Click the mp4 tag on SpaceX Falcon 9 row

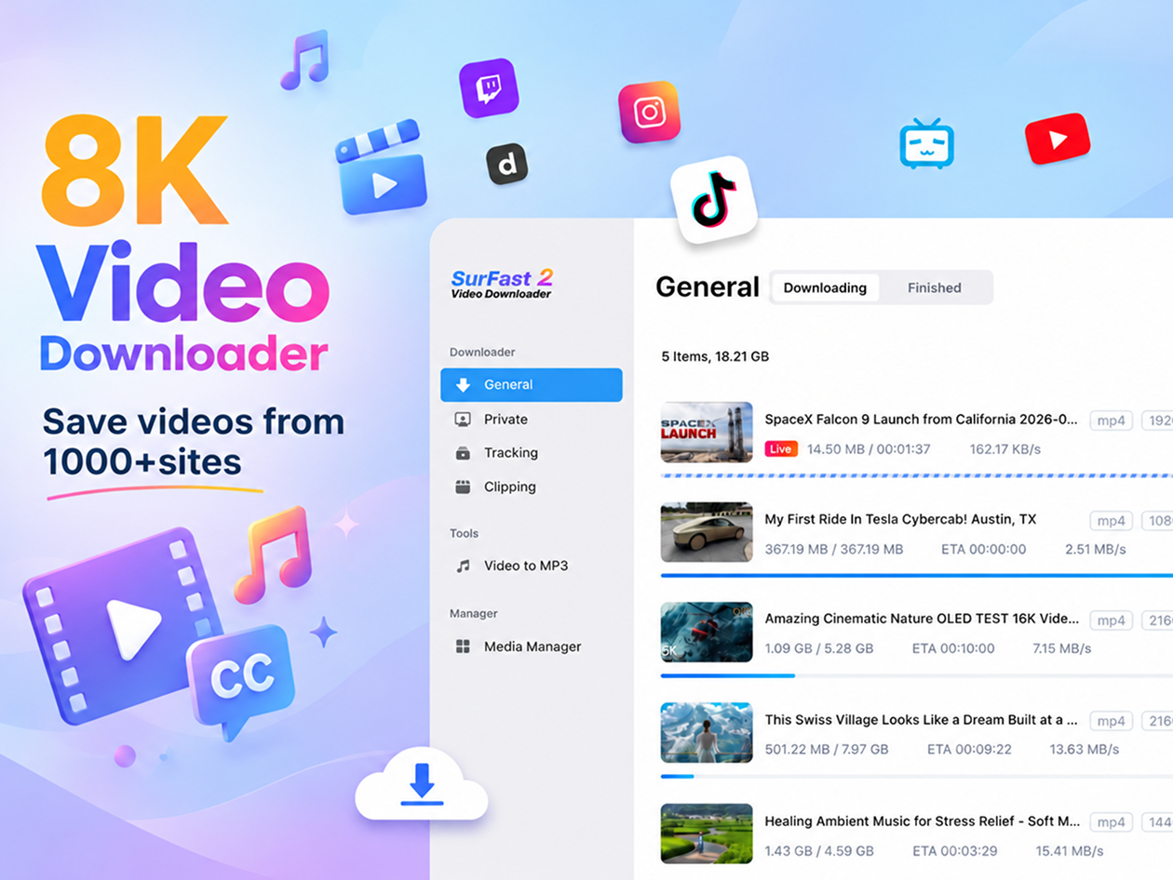(x=1112, y=420)
